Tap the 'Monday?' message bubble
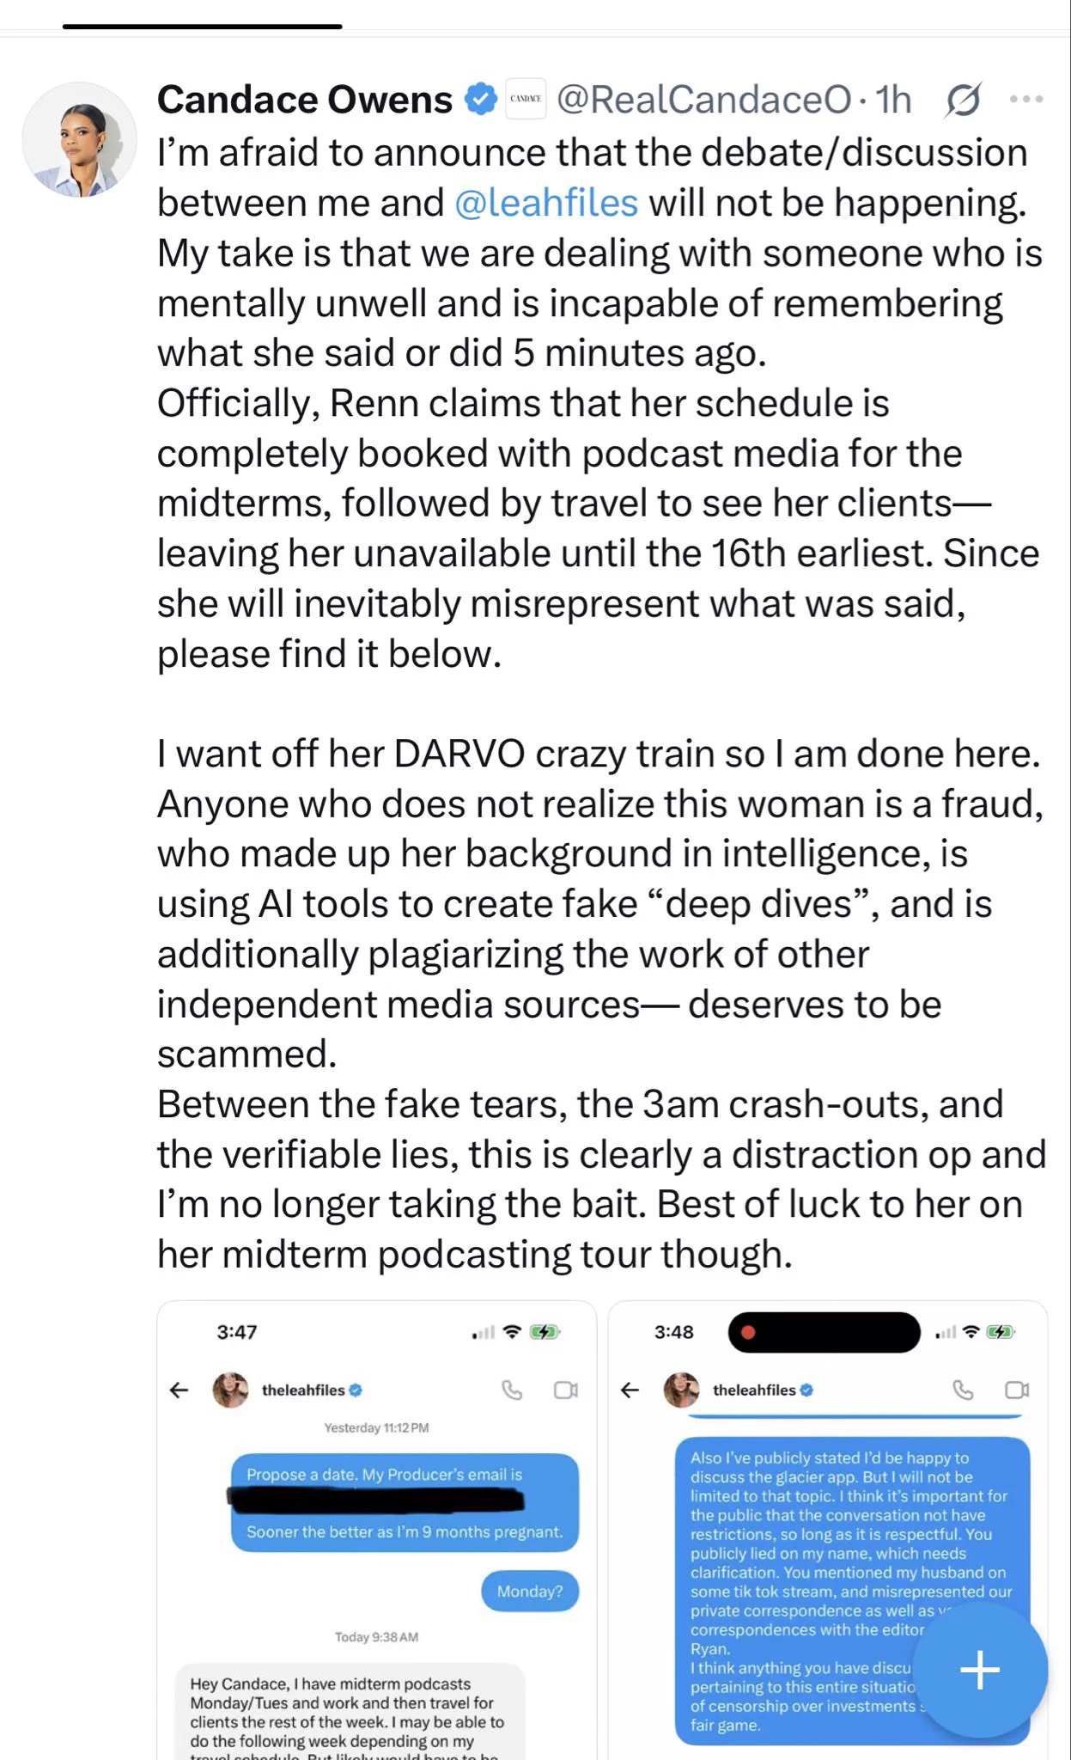1071x1760 pixels. (x=530, y=1591)
